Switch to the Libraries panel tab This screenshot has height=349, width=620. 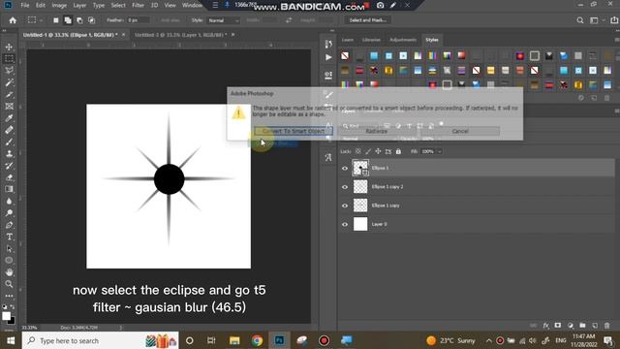[x=371, y=40]
